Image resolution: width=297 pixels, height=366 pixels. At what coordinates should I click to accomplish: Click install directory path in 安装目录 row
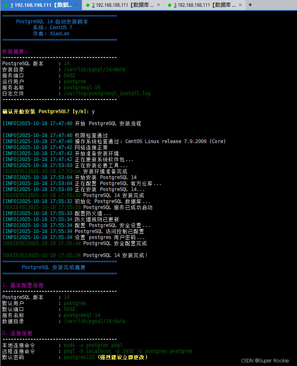[x=95, y=70]
